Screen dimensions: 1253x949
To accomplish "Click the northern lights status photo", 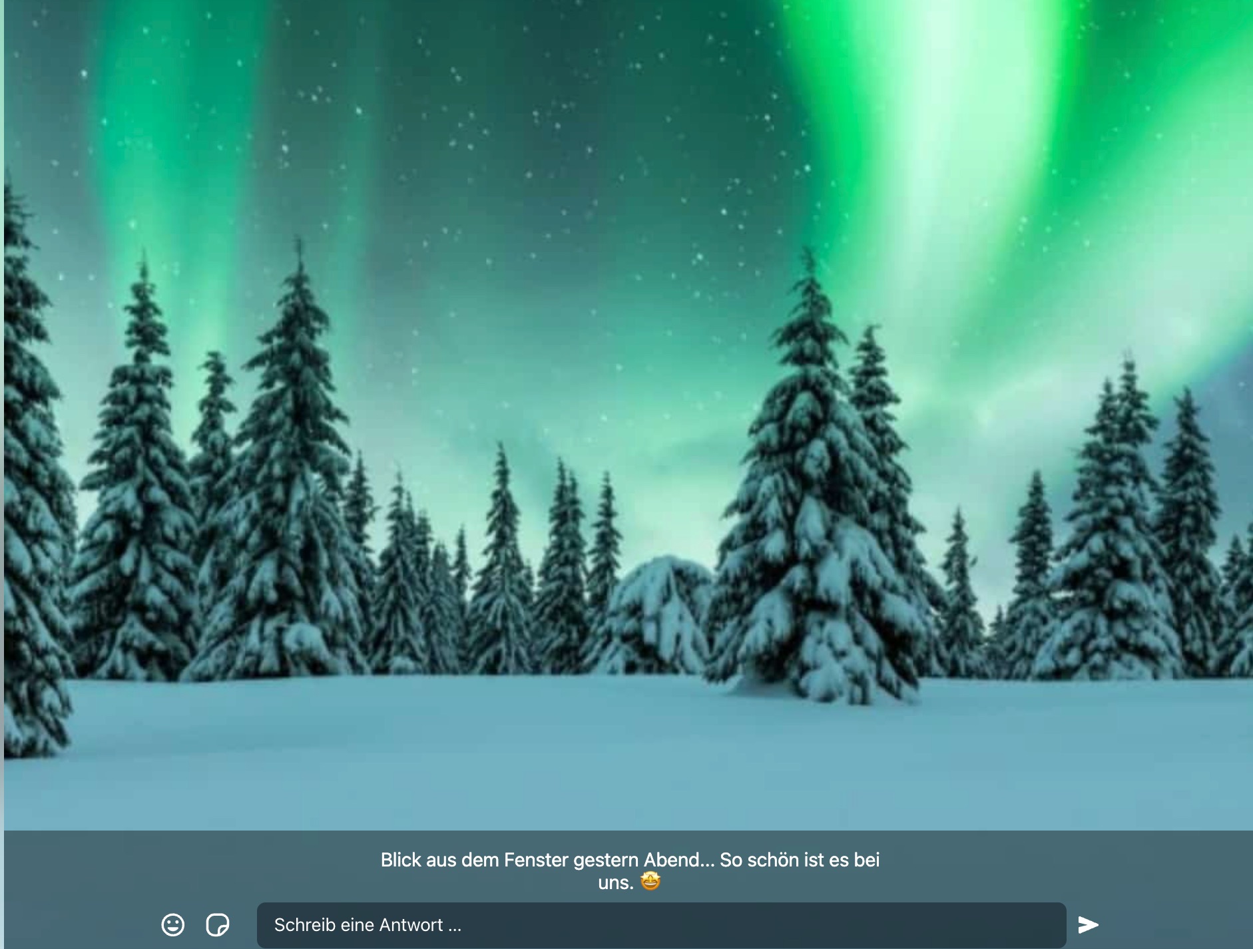I will click(x=626, y=413).
